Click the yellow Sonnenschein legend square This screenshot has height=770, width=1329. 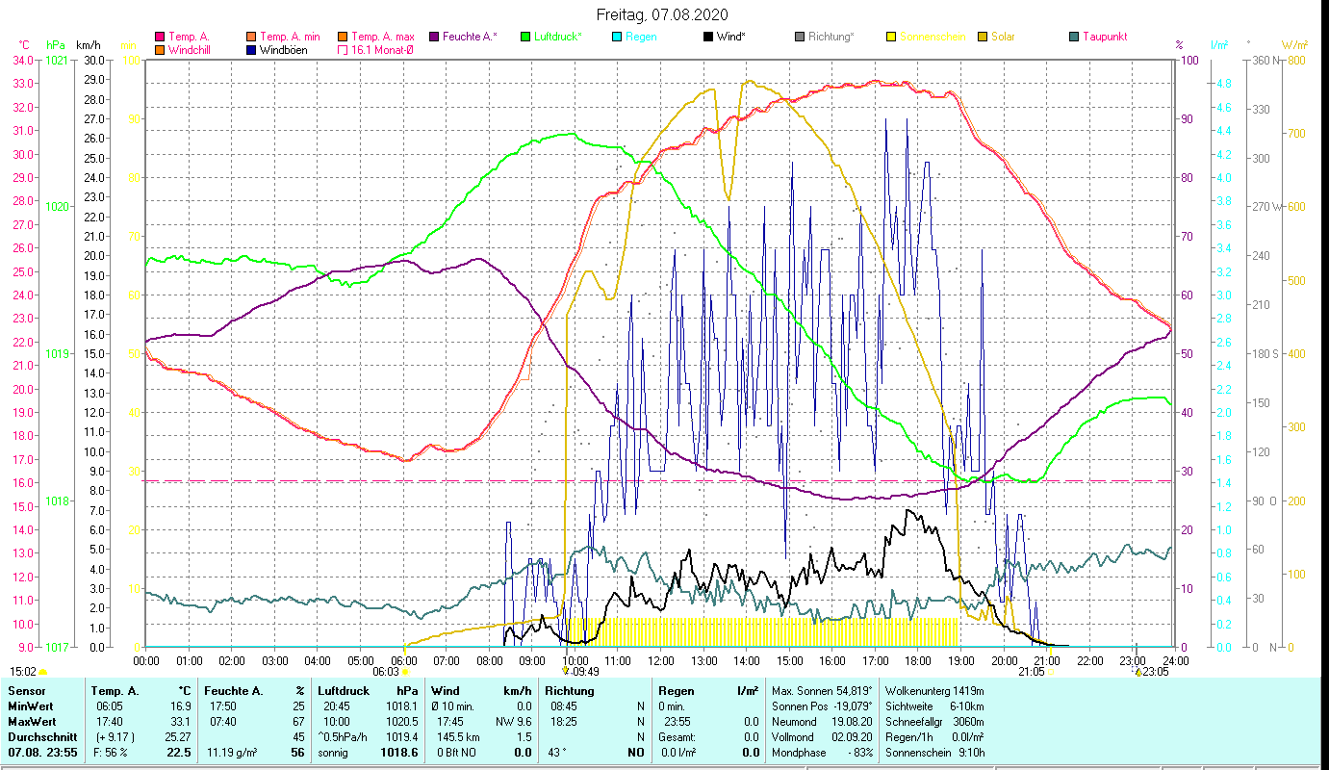pyautogui.click(x=891, y=37)
